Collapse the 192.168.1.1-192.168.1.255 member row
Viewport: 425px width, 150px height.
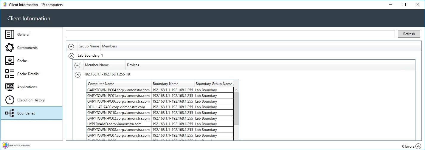click(77, 75)
